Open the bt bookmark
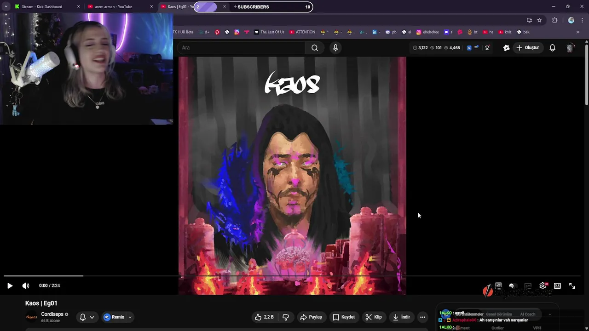This screenshot has height=331, width=589. (x=473, y=32)
